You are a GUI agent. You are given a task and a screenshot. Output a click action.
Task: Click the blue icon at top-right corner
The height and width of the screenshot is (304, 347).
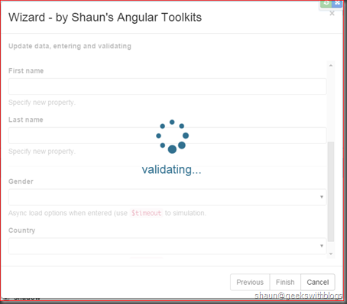coord(337,3)
